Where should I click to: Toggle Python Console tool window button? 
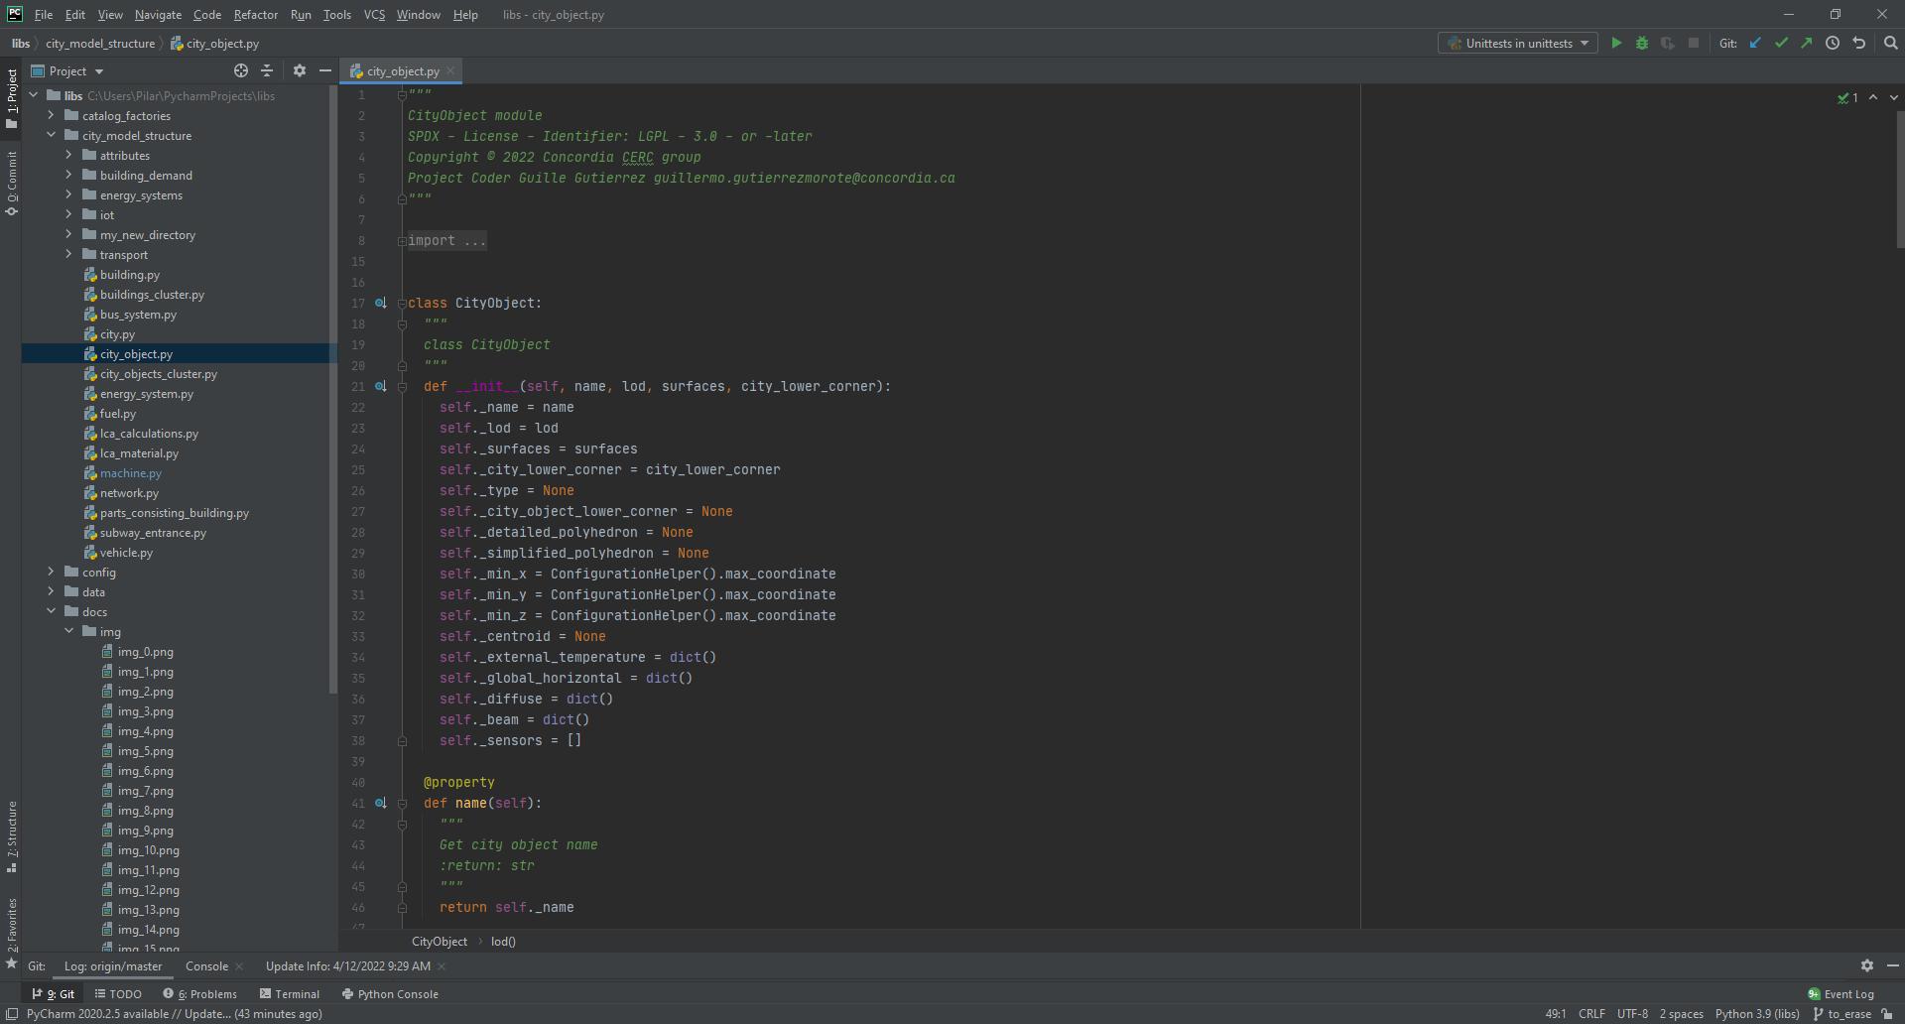[x=390, y=993]
